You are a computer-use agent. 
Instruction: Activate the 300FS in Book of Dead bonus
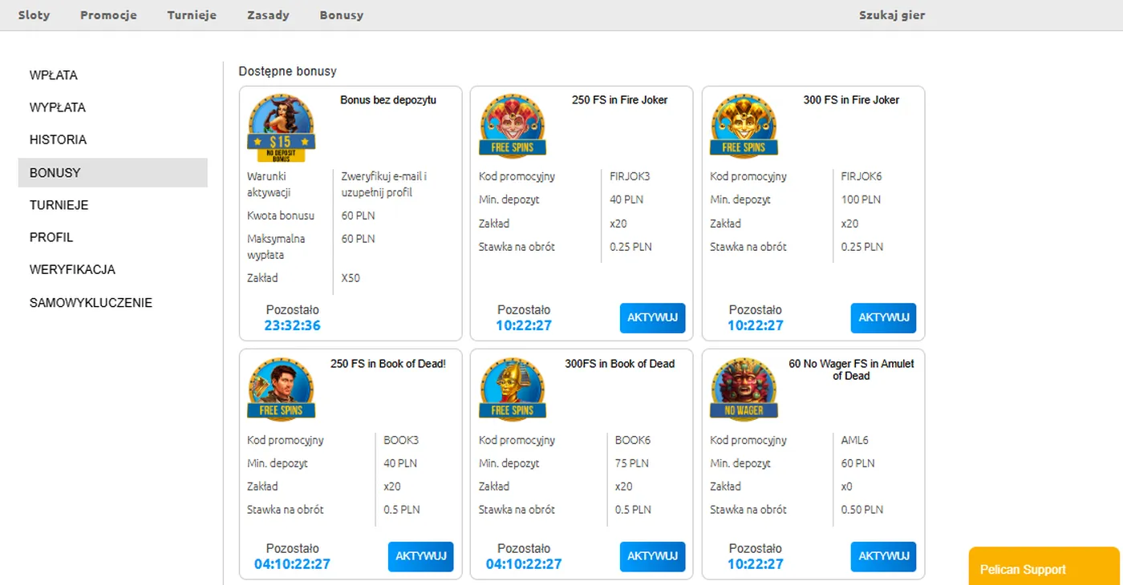(652, 557)
